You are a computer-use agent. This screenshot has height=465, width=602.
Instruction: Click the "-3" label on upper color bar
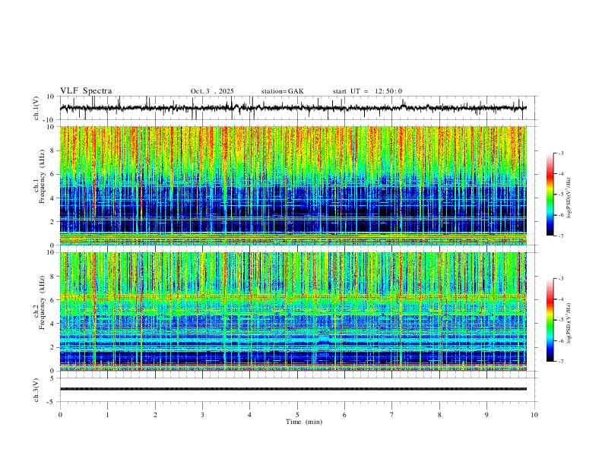(561, 153)
